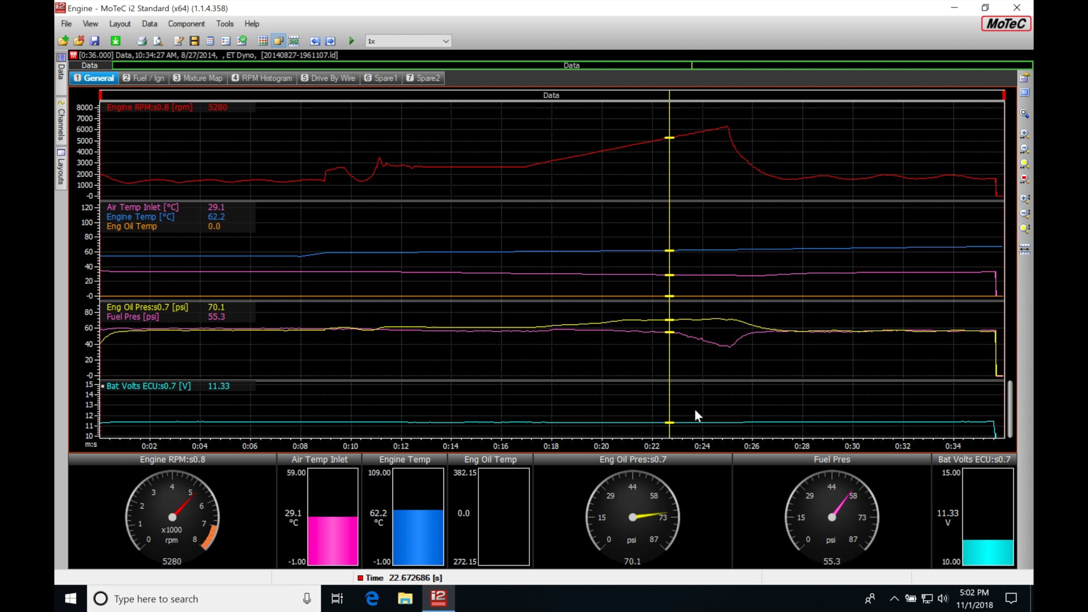Click the vertical scrollbar beside the graph
This screenshot has height=612, width=1088.
coord(1010,408)
